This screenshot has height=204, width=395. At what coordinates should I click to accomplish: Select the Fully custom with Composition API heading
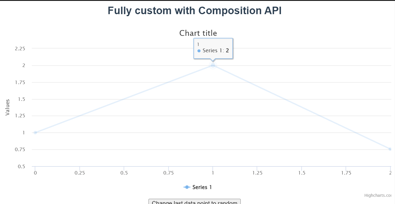click(195, 11)
